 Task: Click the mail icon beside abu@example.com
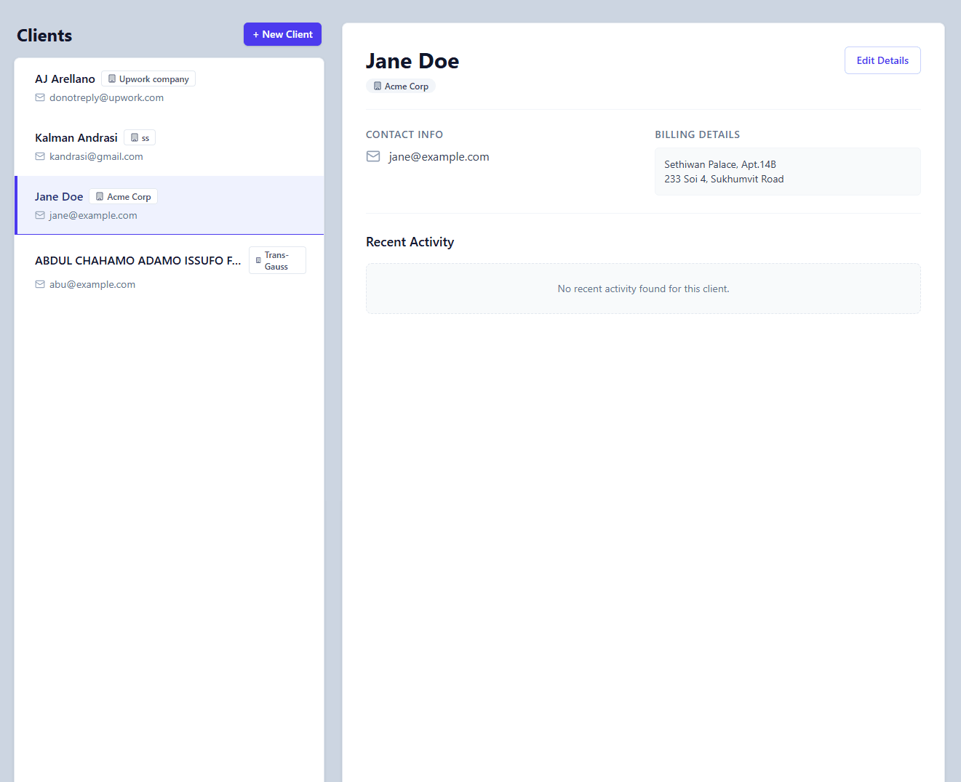click(40, 285)
